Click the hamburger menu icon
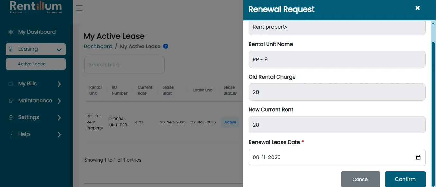Viewport: 436px width, 187px height. 79,8
